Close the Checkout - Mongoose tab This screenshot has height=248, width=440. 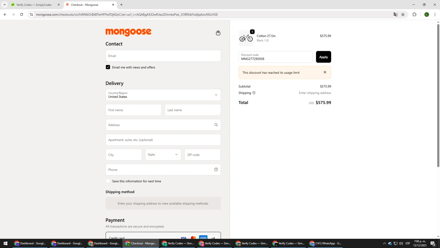tap(113, 5)
